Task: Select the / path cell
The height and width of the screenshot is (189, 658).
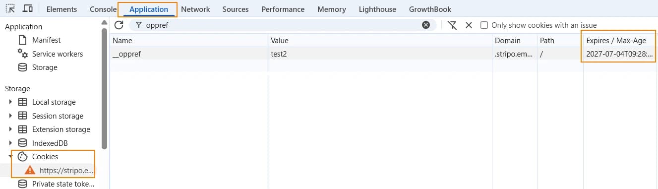Action: [560, 54]
